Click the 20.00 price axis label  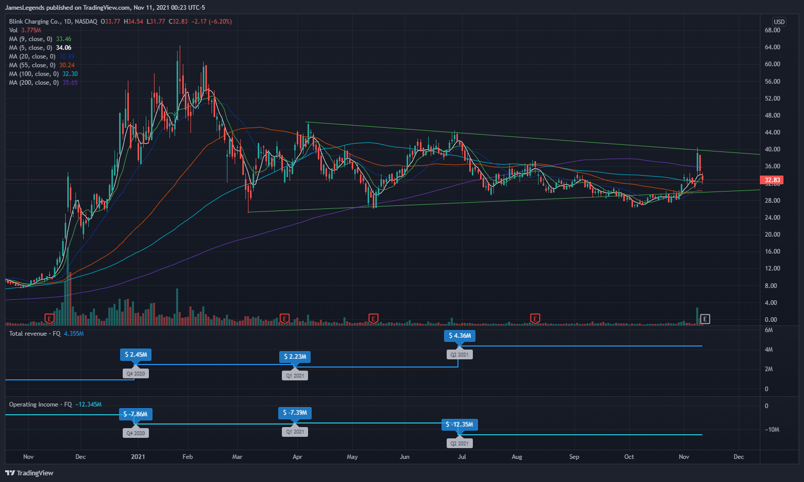(772, 235)
